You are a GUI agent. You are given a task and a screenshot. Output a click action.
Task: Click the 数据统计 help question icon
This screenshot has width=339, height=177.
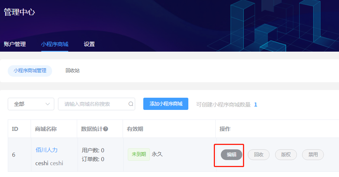[106, 129]
